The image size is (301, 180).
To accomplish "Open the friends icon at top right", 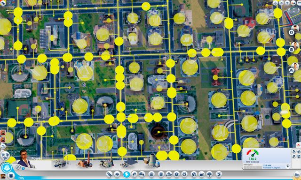I will (x=293, y=3).
